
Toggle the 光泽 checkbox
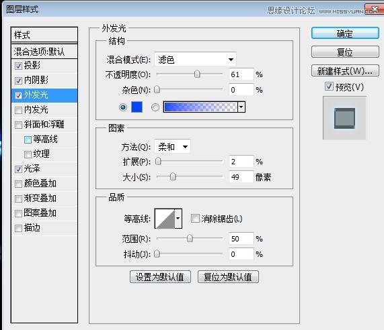point(18,169)
